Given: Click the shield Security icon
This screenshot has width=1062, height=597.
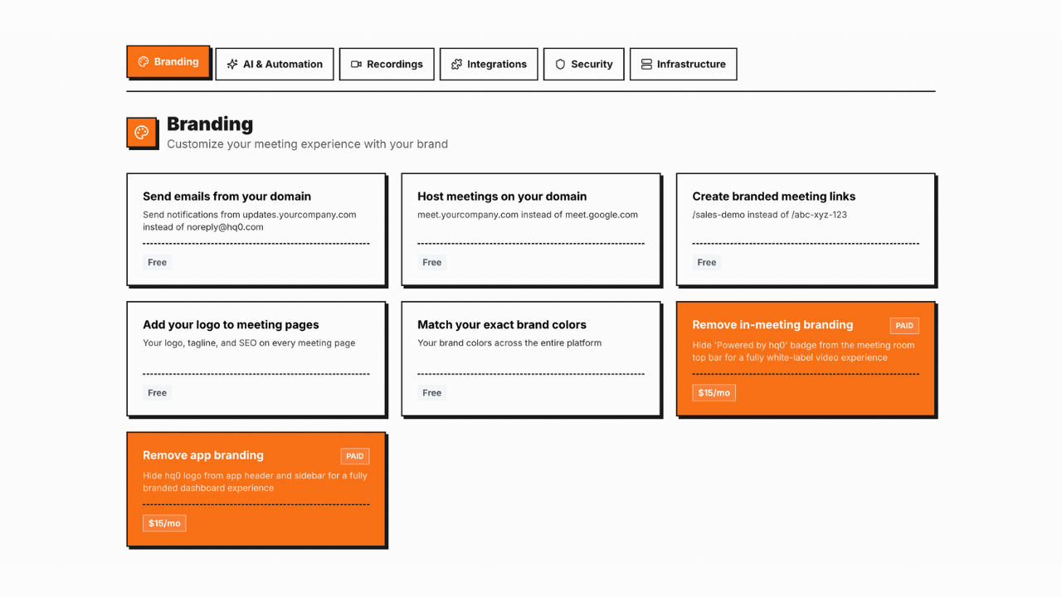Looking at the screenshot, I should (560, 64).
